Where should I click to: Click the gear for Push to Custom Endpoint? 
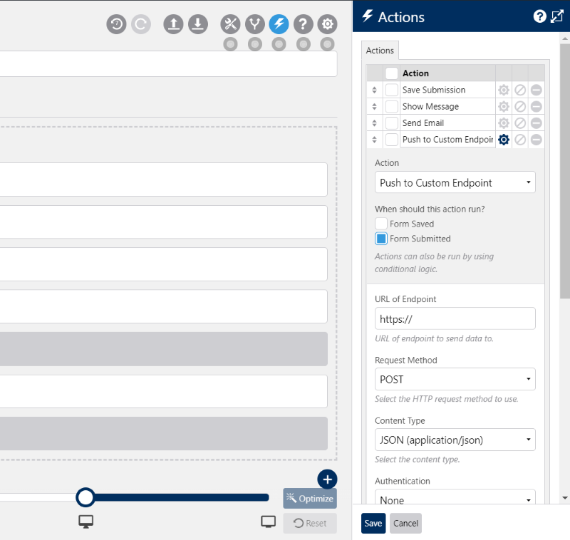[x=504, y=140]
